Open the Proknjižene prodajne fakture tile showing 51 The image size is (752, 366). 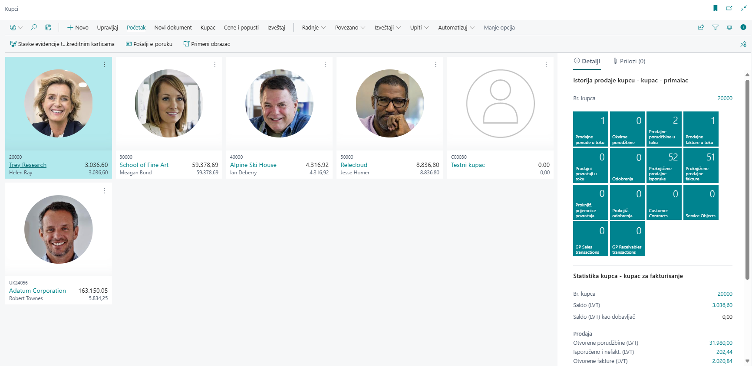(700, 166)
